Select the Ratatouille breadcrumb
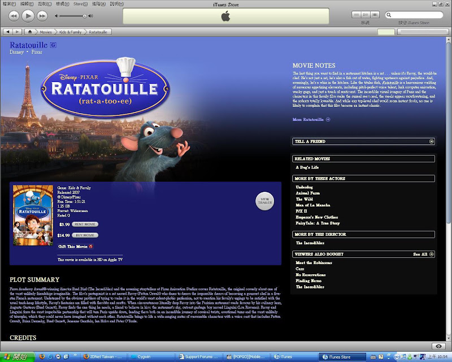 tap(98, 32)
